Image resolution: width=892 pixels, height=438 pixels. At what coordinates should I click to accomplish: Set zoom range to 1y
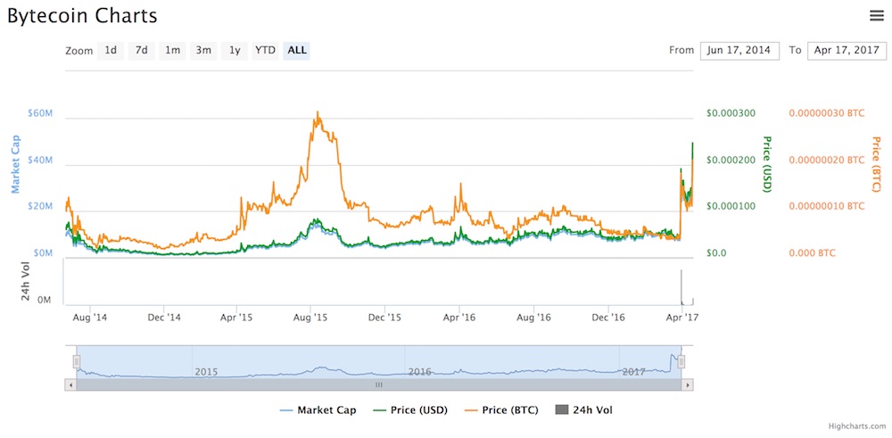235,51
